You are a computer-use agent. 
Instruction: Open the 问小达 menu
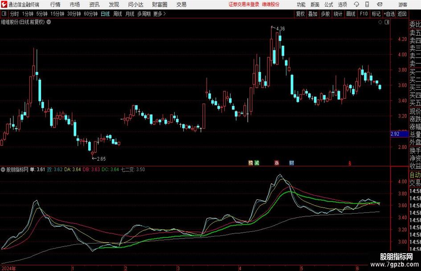[135, 4]
